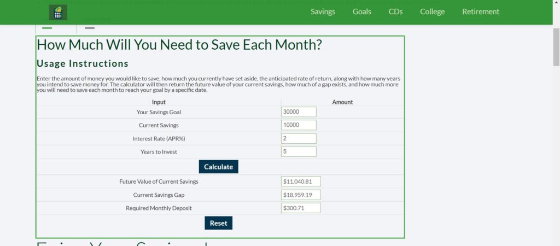Click the 'Input' column header
The height and width of the screenshot is (246, 560).
(x=159, y=102)
